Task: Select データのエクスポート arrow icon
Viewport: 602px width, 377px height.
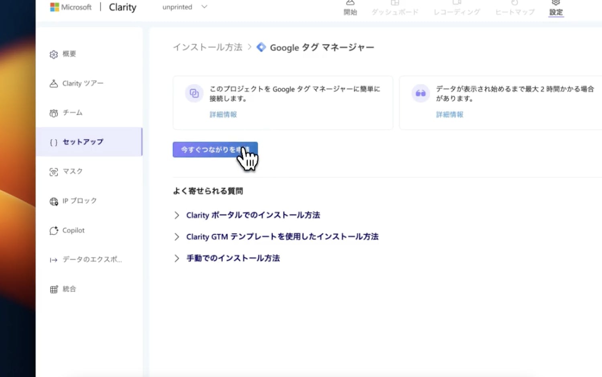Action: (54, 260)
